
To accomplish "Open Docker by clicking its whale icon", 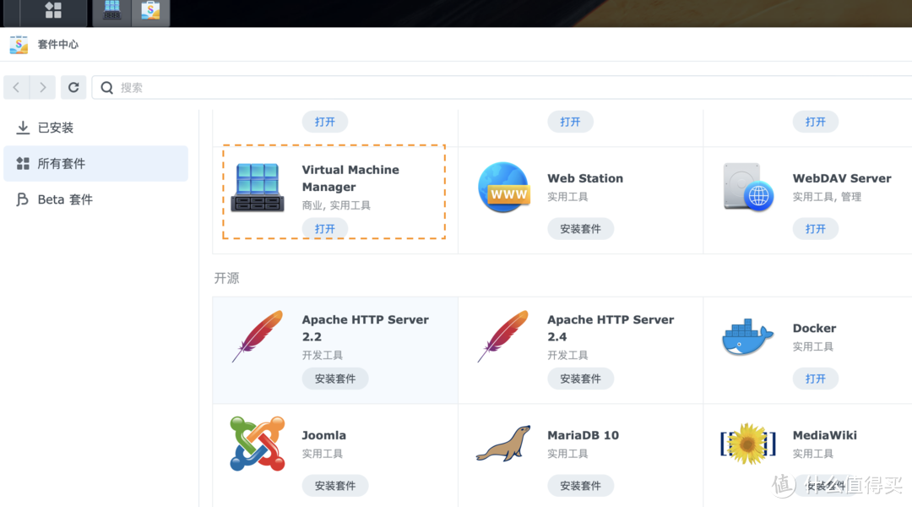I will 746,336.
